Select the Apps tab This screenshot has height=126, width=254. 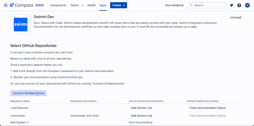click(x=103, y=5)
